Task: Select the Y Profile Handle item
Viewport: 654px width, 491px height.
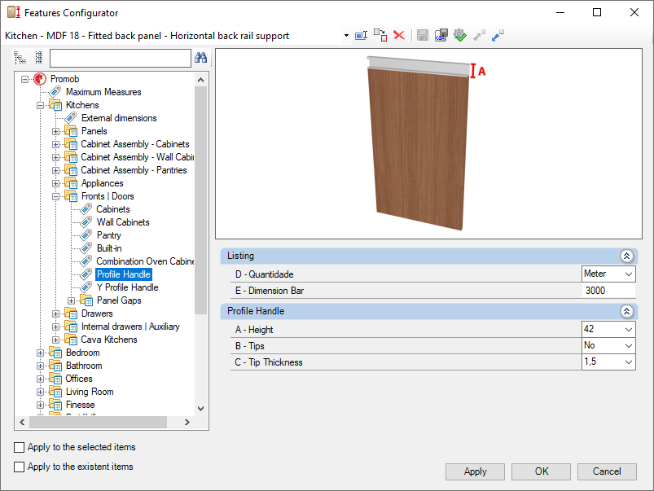Action: point(127,287)
